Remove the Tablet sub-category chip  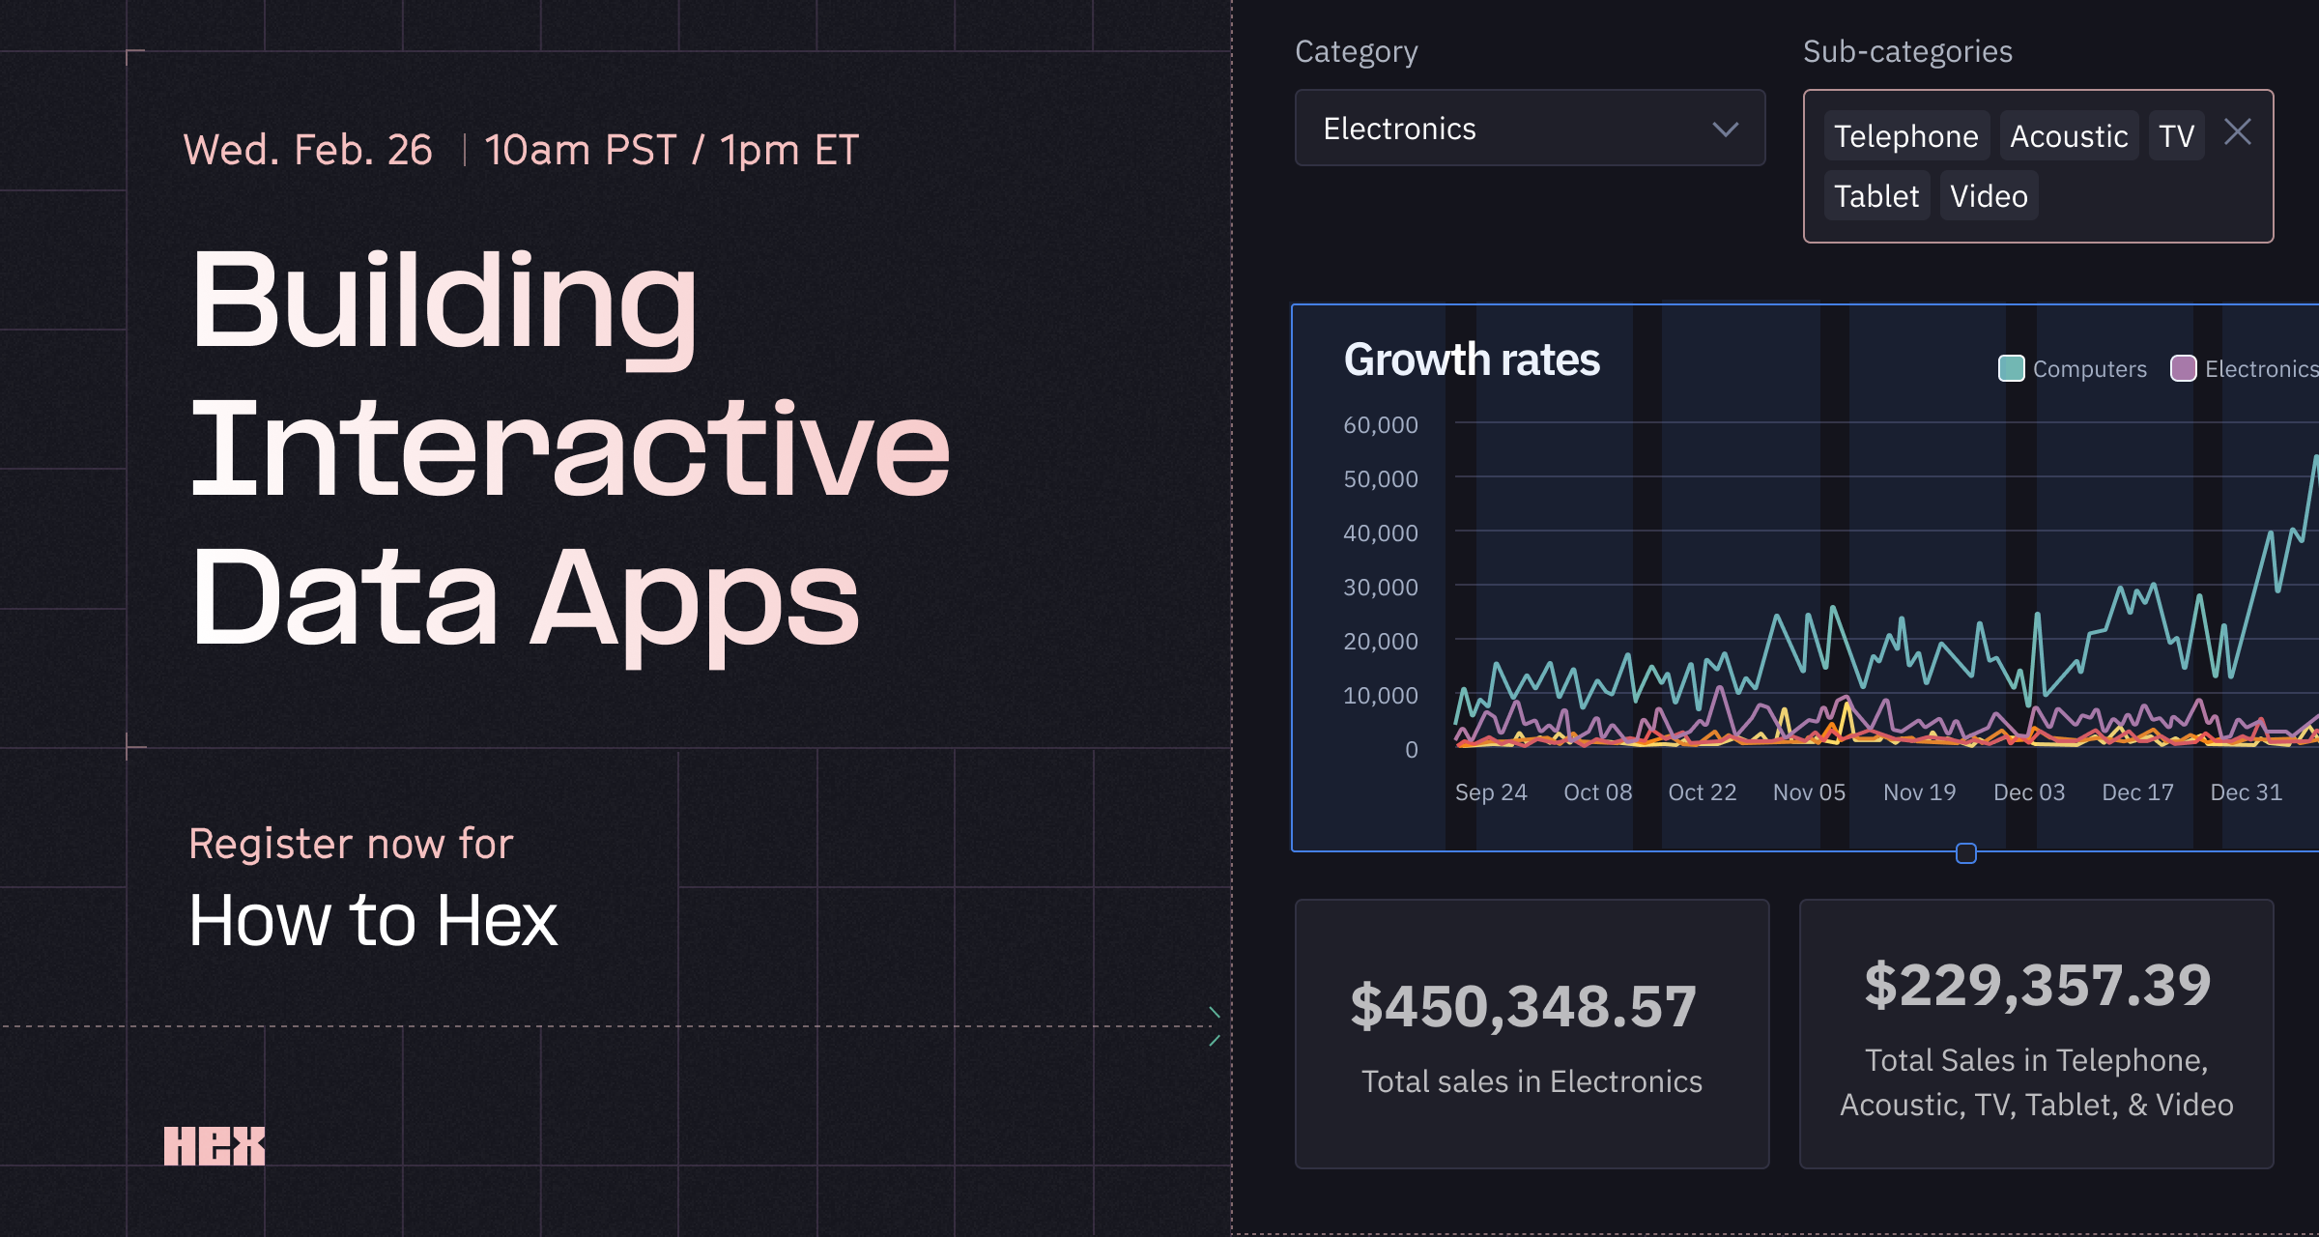[x=1875, y=196]
